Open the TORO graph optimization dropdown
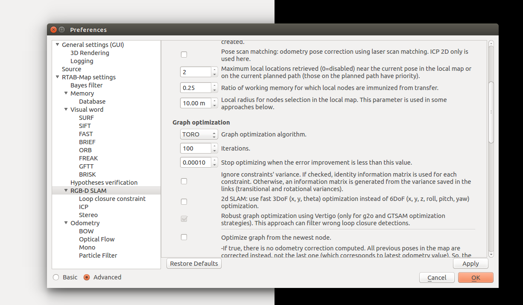This screenshot has width=523, height=305. [x=199, y=134]
